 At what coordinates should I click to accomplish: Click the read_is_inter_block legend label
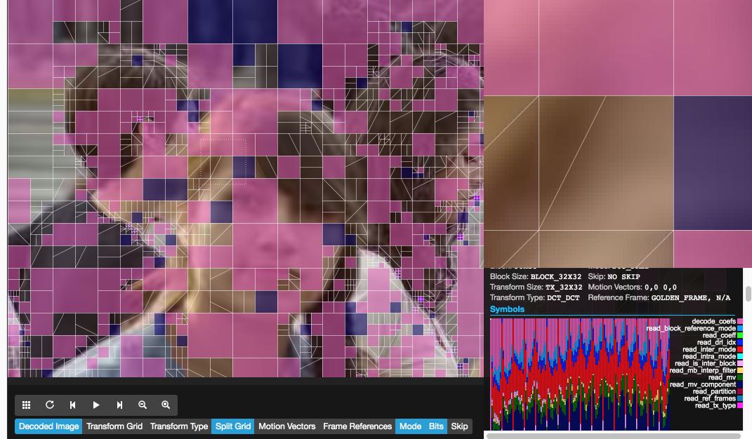point(705,363)
